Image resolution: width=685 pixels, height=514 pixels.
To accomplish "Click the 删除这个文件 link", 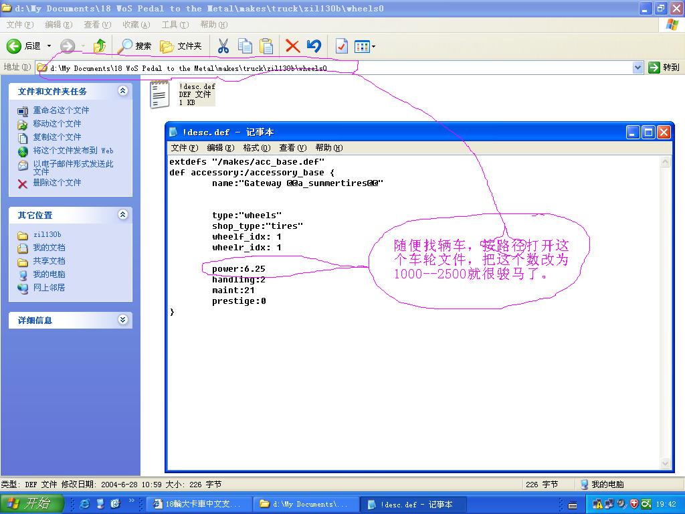I will [x=57, y=183].
